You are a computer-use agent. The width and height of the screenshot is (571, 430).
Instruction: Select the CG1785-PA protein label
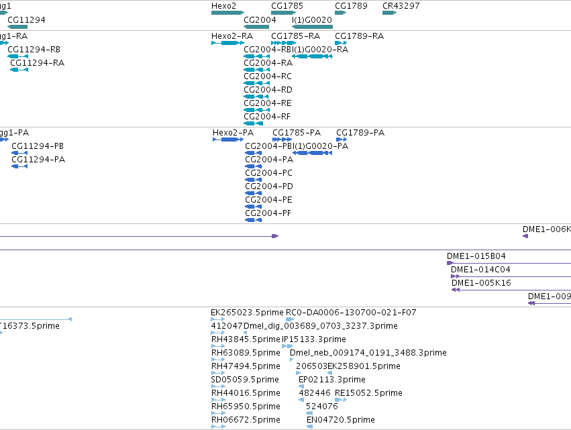pos(297,133)
